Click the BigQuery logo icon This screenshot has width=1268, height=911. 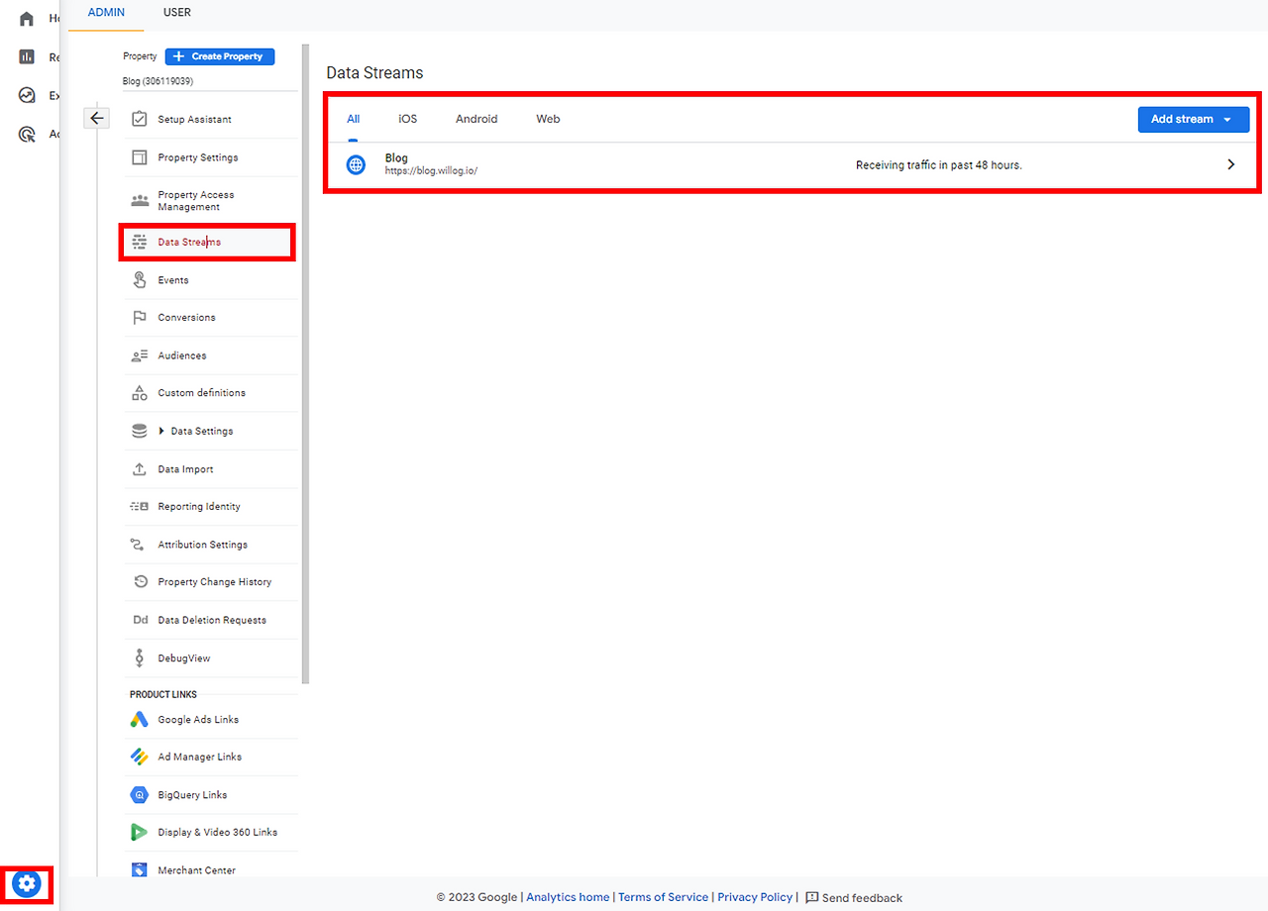(x=140, y=795)
